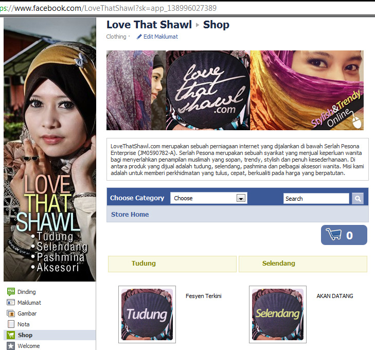
Task: Expand the Choose Category dropdown arrow
Action: [x=241, y=198]
